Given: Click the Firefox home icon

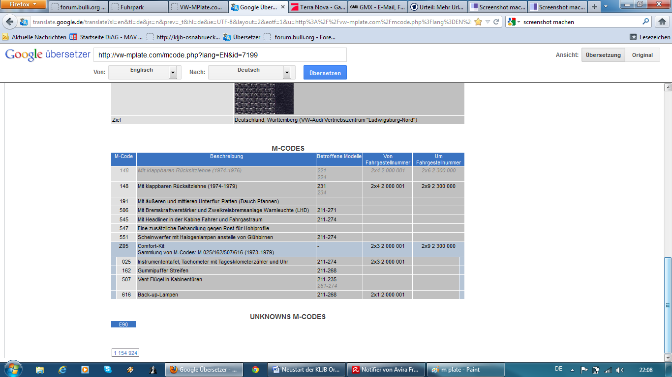Looking at the screenshot, I should click(x=662, y=22).
